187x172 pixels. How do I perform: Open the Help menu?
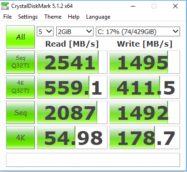73,17
